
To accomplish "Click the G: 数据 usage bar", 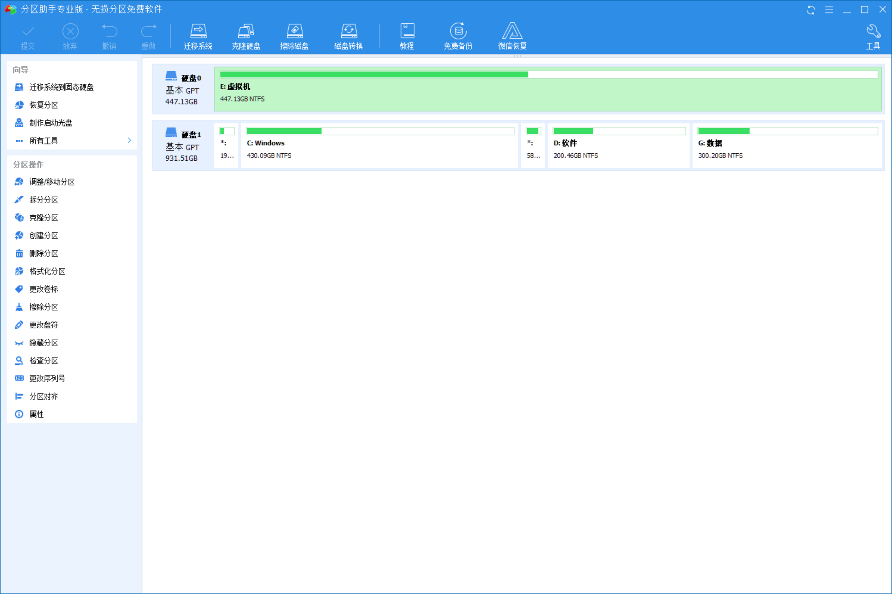I will tap(788, 131).
